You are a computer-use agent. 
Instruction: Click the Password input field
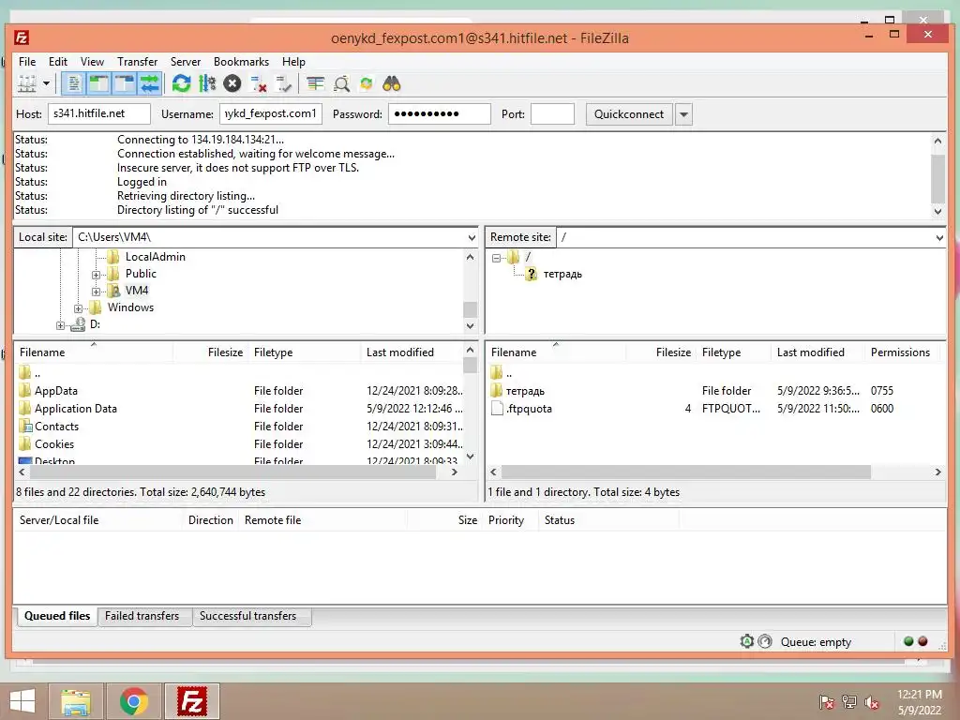[x=440, y=113]
